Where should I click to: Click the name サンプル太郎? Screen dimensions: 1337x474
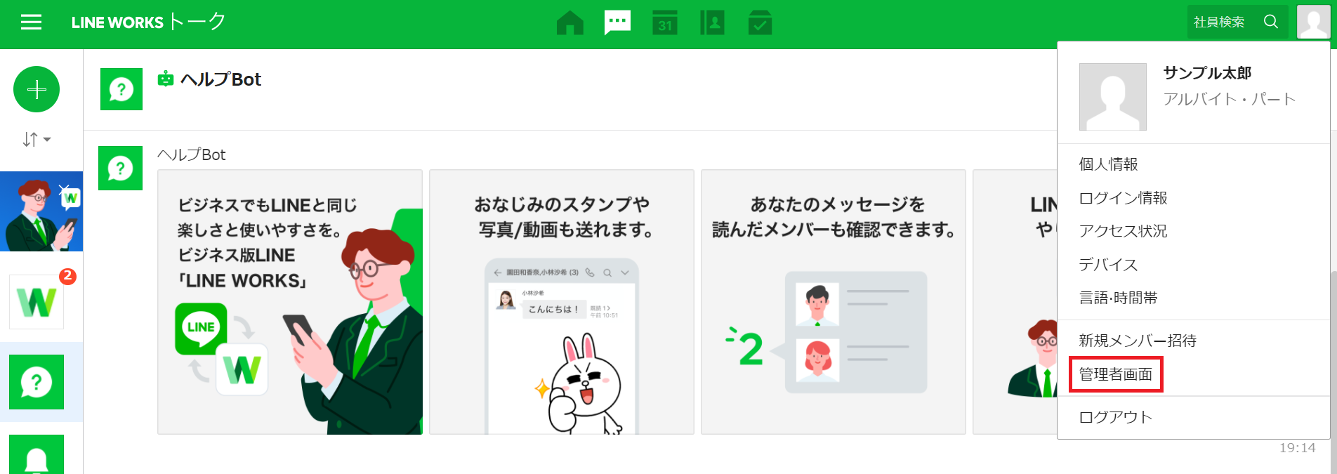tap(1207, 73)
